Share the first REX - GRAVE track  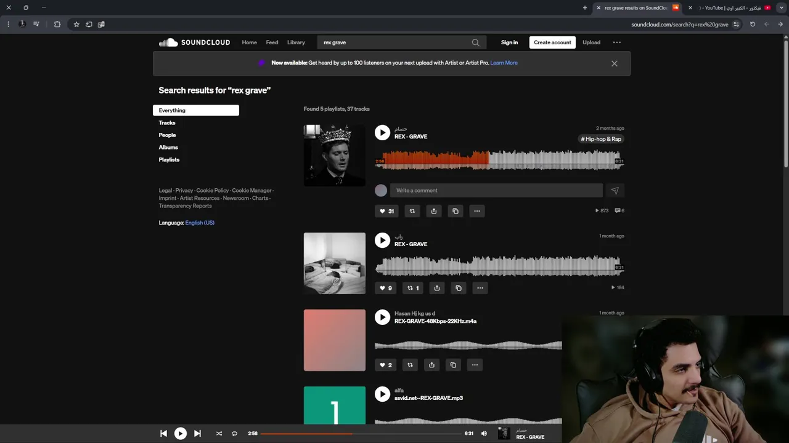pos(434,211)
